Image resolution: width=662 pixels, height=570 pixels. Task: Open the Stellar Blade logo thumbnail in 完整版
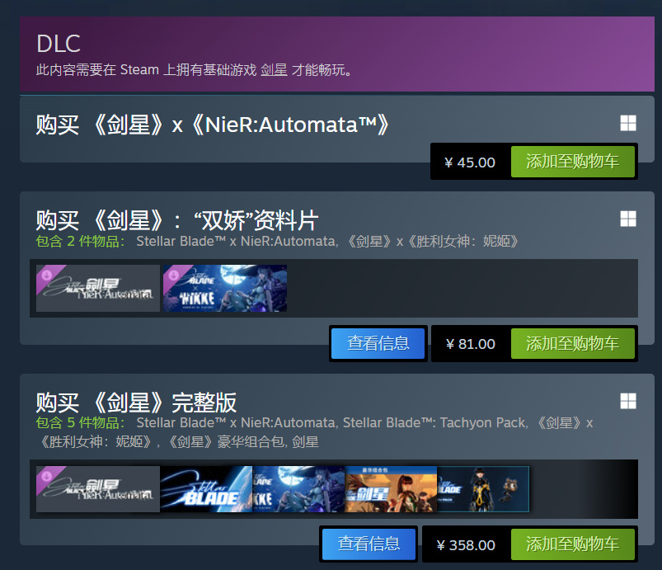pos(206,489)
